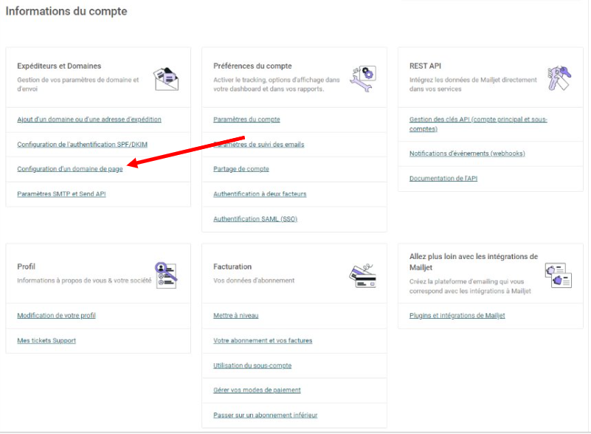Open Partage de compte link
This screenshot has width=591, height=434.
tap(241, 169)
